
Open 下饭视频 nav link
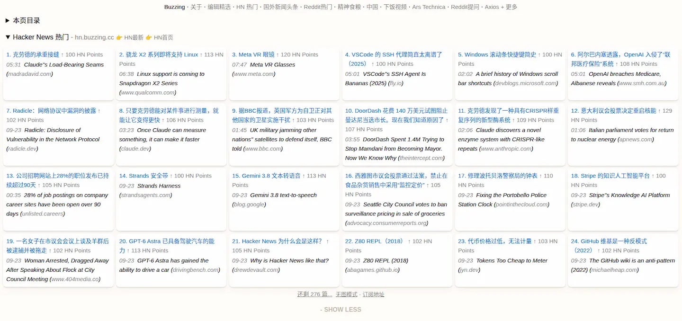click(395, 7)
